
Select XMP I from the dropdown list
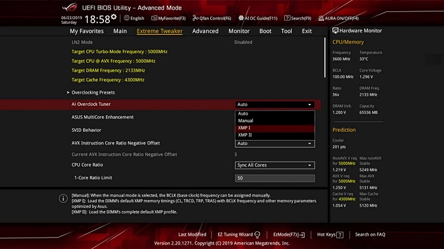click(275, 128)
